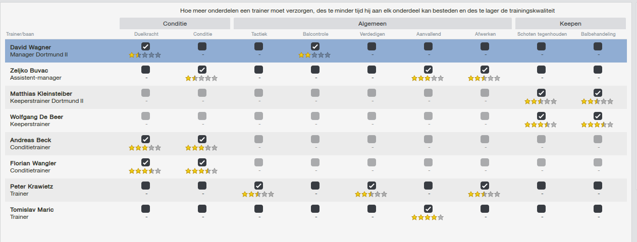Click Wolfgang De Beer's Balbehandeling stars
Screen dimensions: 637x242
click(x=597, y=125)
